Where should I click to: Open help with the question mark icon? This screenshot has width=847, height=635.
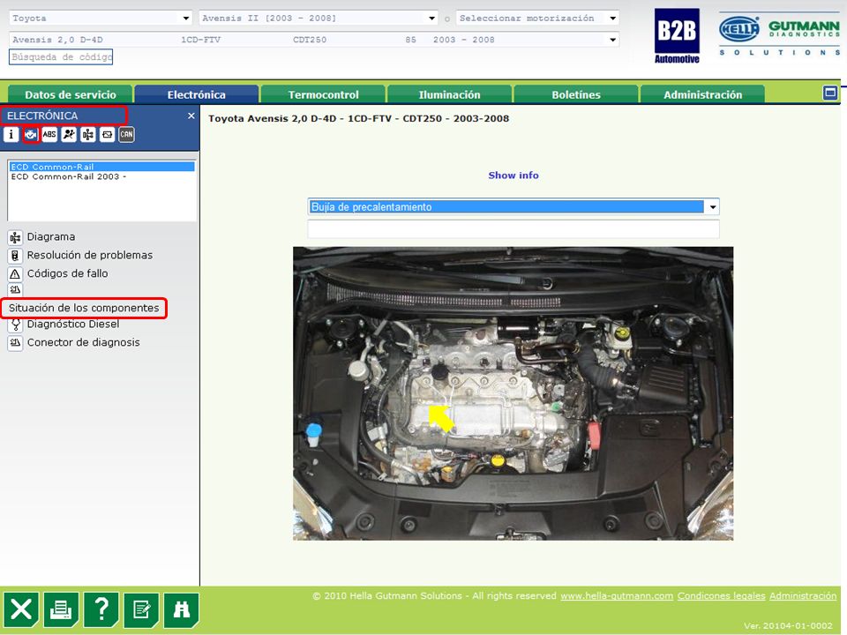pyautogui.click(x=101, y=610)
